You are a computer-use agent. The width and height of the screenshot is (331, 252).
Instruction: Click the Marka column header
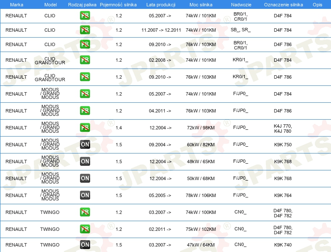[x=17, y=5]
